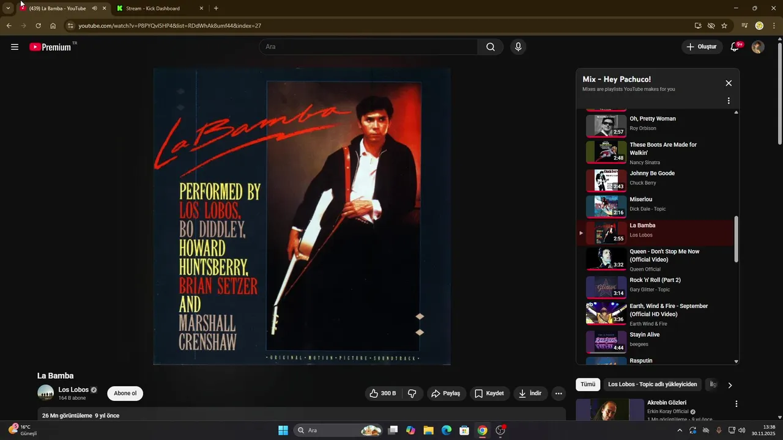Open the account avatar menu
This screenshot has height=440, width=783.
758,47
